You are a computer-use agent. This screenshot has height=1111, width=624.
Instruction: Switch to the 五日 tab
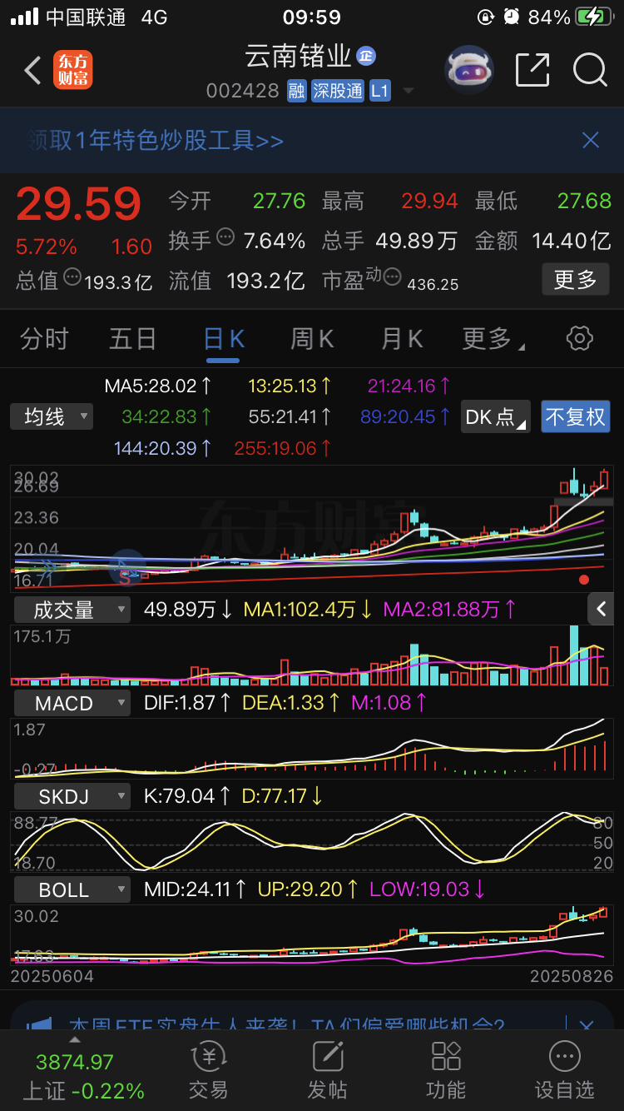[133, 339]
